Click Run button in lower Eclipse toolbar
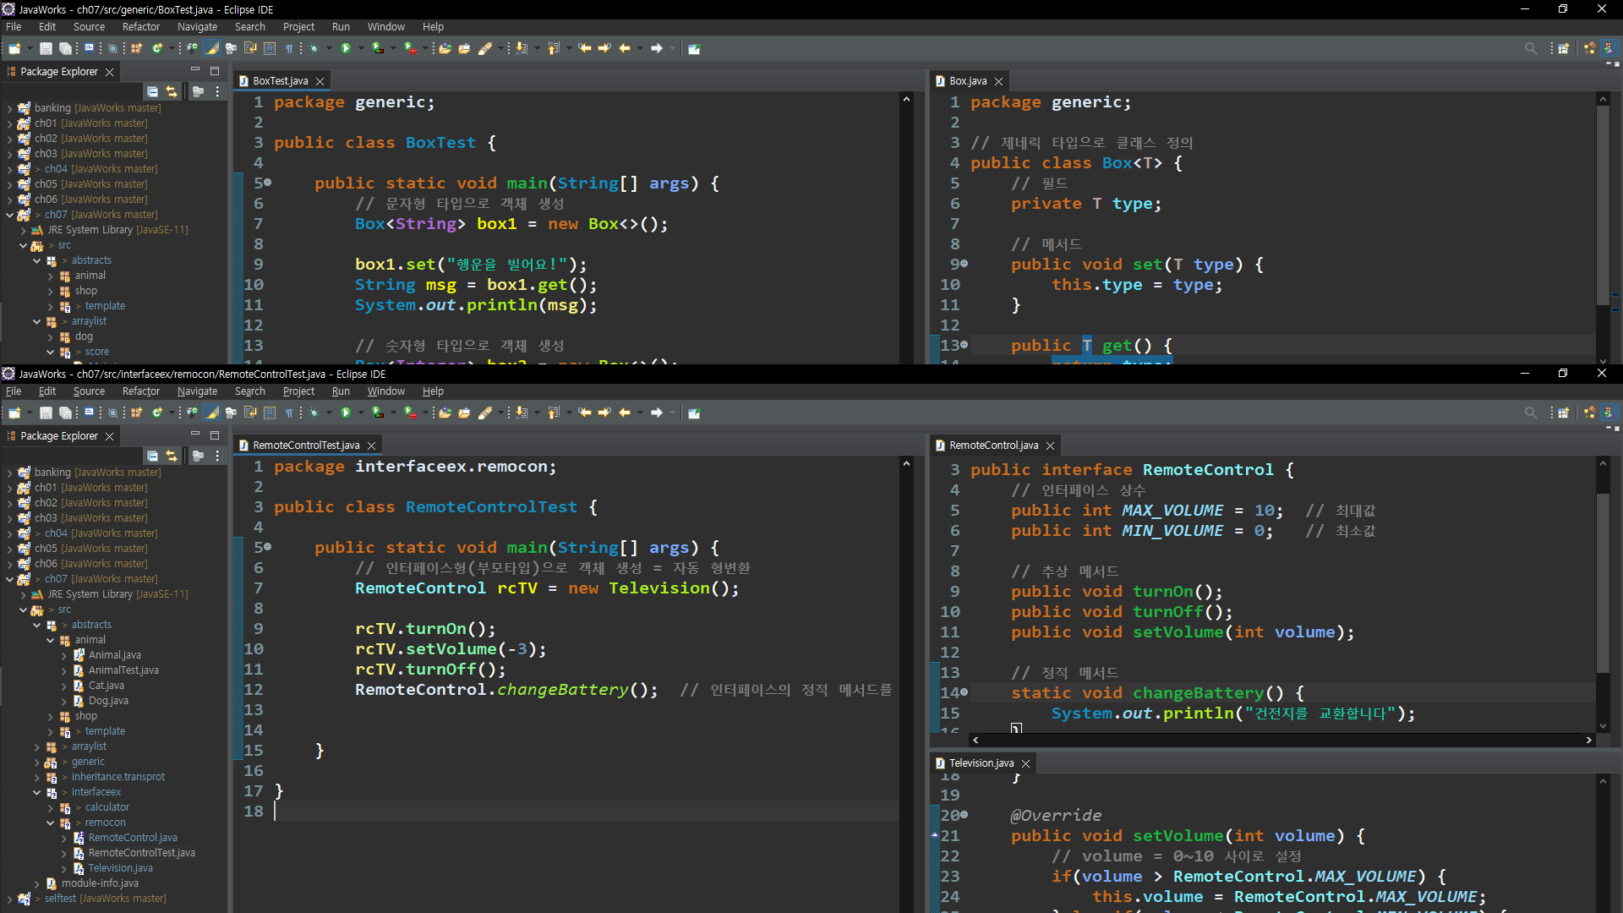The image size is (1623, 913). (x=346, y=413)
